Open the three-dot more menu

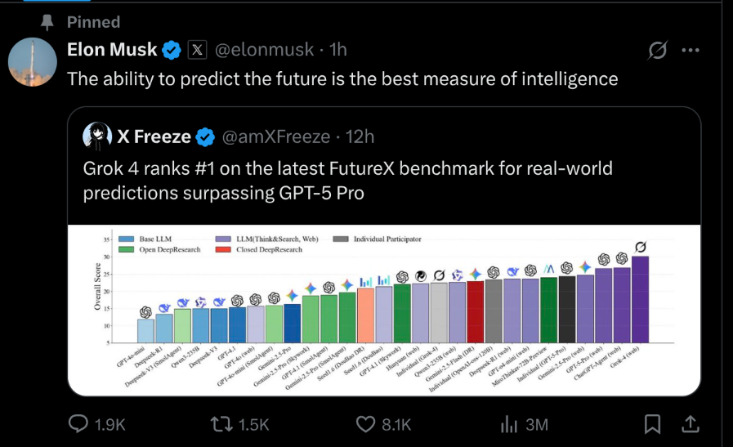(x=691, y=50)
